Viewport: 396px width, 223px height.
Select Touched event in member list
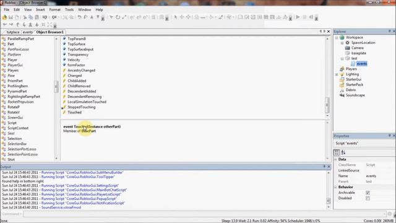[x=74, y=113]
